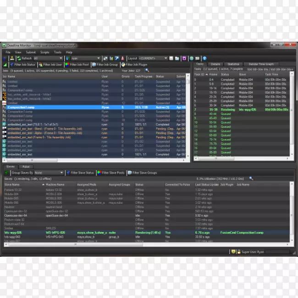Click the bar chart icon in the toolbar

(x=111, y=58)
